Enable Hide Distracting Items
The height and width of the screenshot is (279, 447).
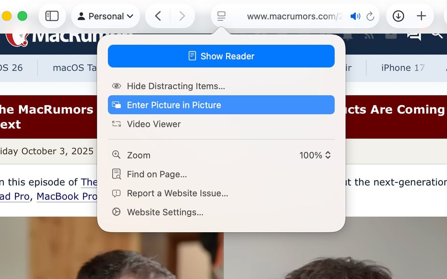pyautogui.click(x=176, y=86)
